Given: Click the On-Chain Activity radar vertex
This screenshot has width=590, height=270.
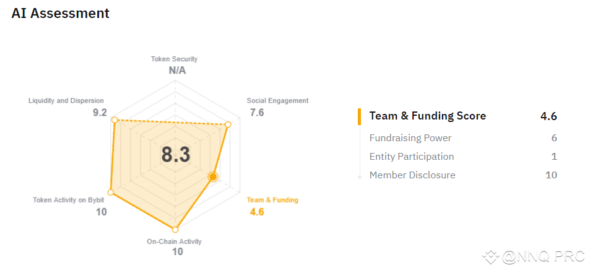Looking at the screenshot, I should click(176, 229).
